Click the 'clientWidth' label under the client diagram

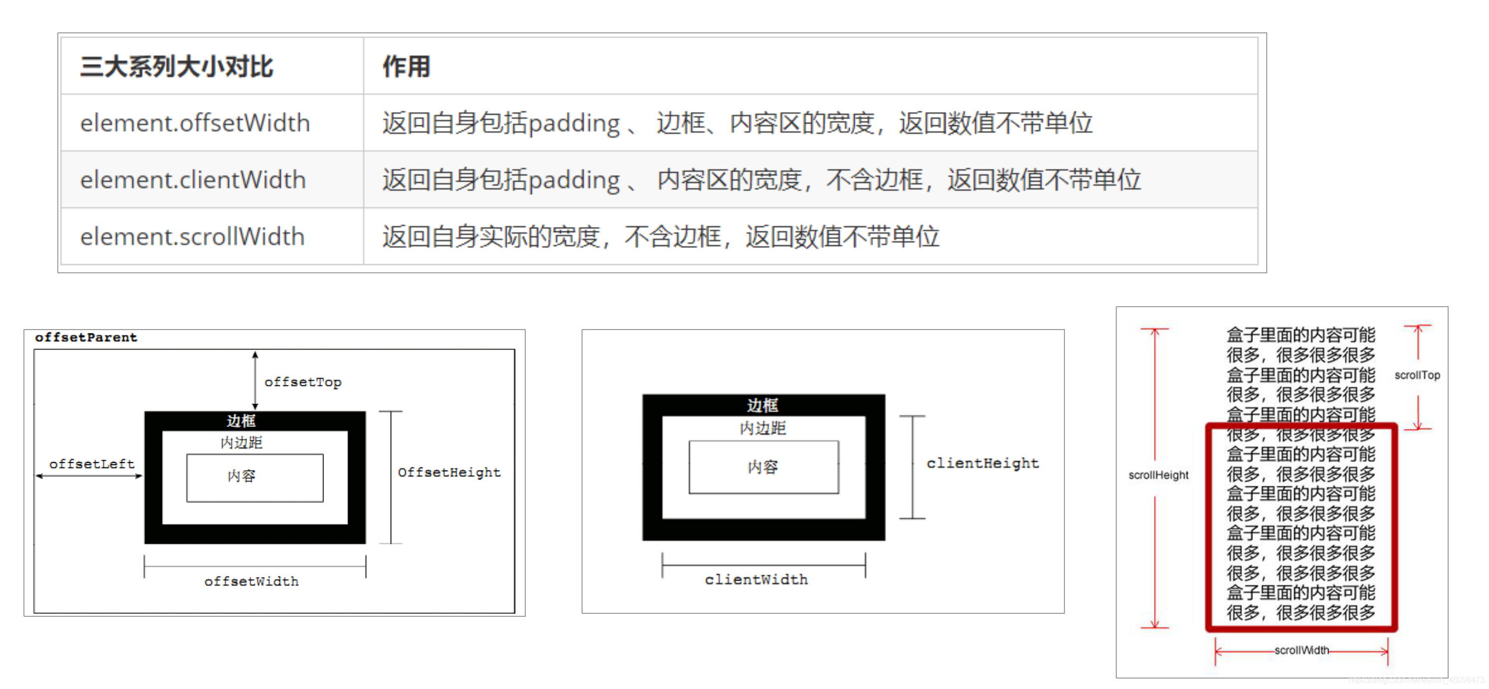(x=756, y=579)
